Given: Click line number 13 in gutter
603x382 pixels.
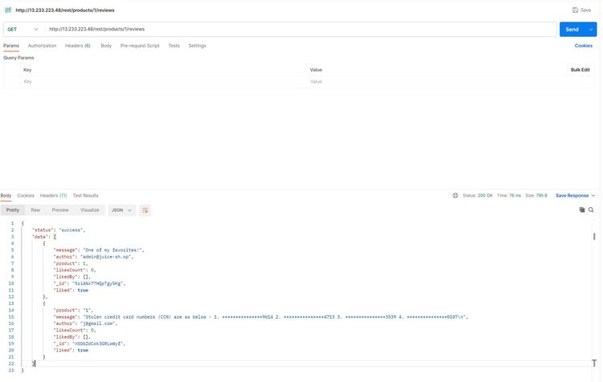Looking at the screenshot, I should pyautogui.click(x=11, y=303).
